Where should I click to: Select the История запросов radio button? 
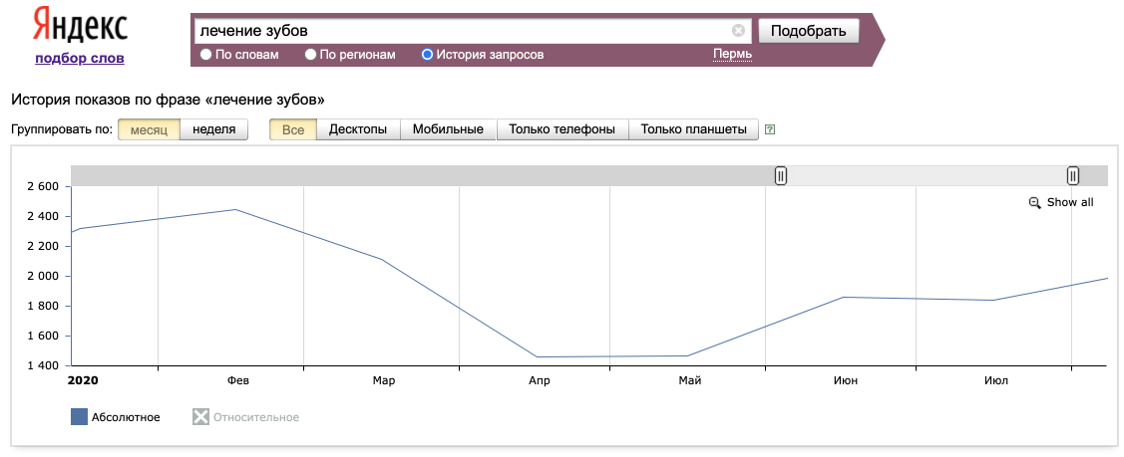[428, 55]
